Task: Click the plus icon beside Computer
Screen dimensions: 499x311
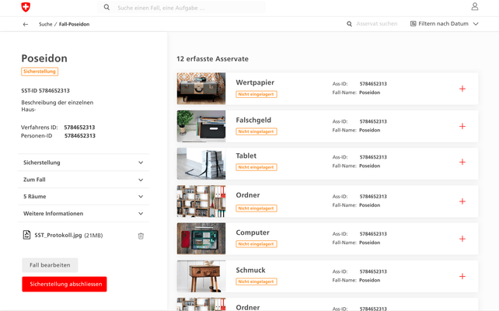Action: click(462, 239)
